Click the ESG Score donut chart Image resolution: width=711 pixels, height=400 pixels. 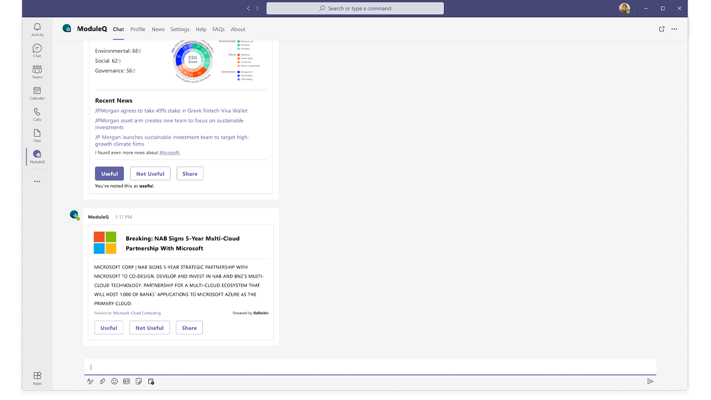(193, 60)
